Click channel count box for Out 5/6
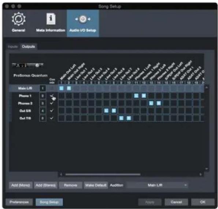 [43, 111]
